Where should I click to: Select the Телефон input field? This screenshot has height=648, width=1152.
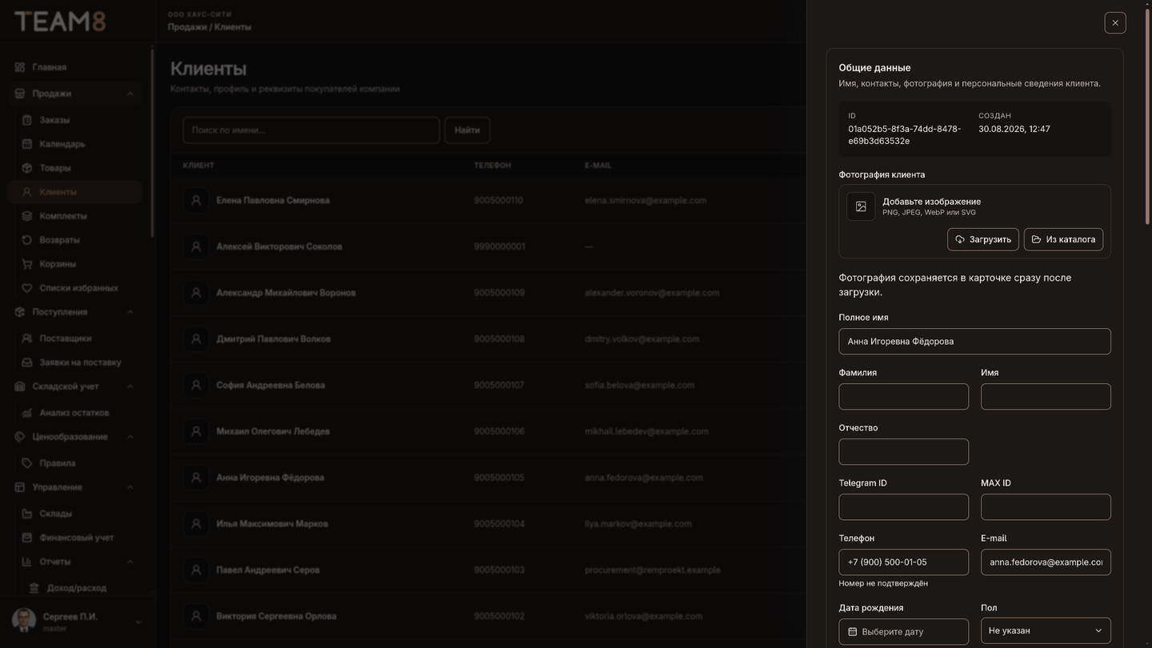[x=903, y=562]
